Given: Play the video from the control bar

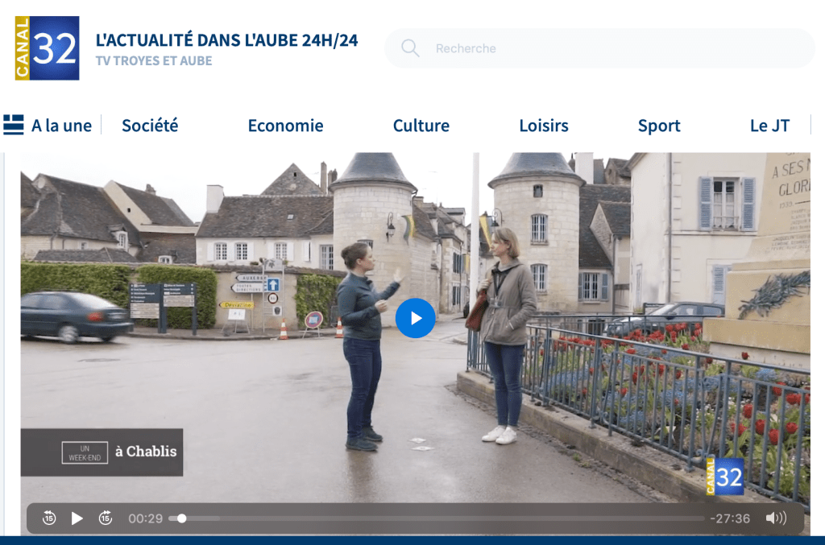Looking at the screenshot, I should click(x=77, y=518).
